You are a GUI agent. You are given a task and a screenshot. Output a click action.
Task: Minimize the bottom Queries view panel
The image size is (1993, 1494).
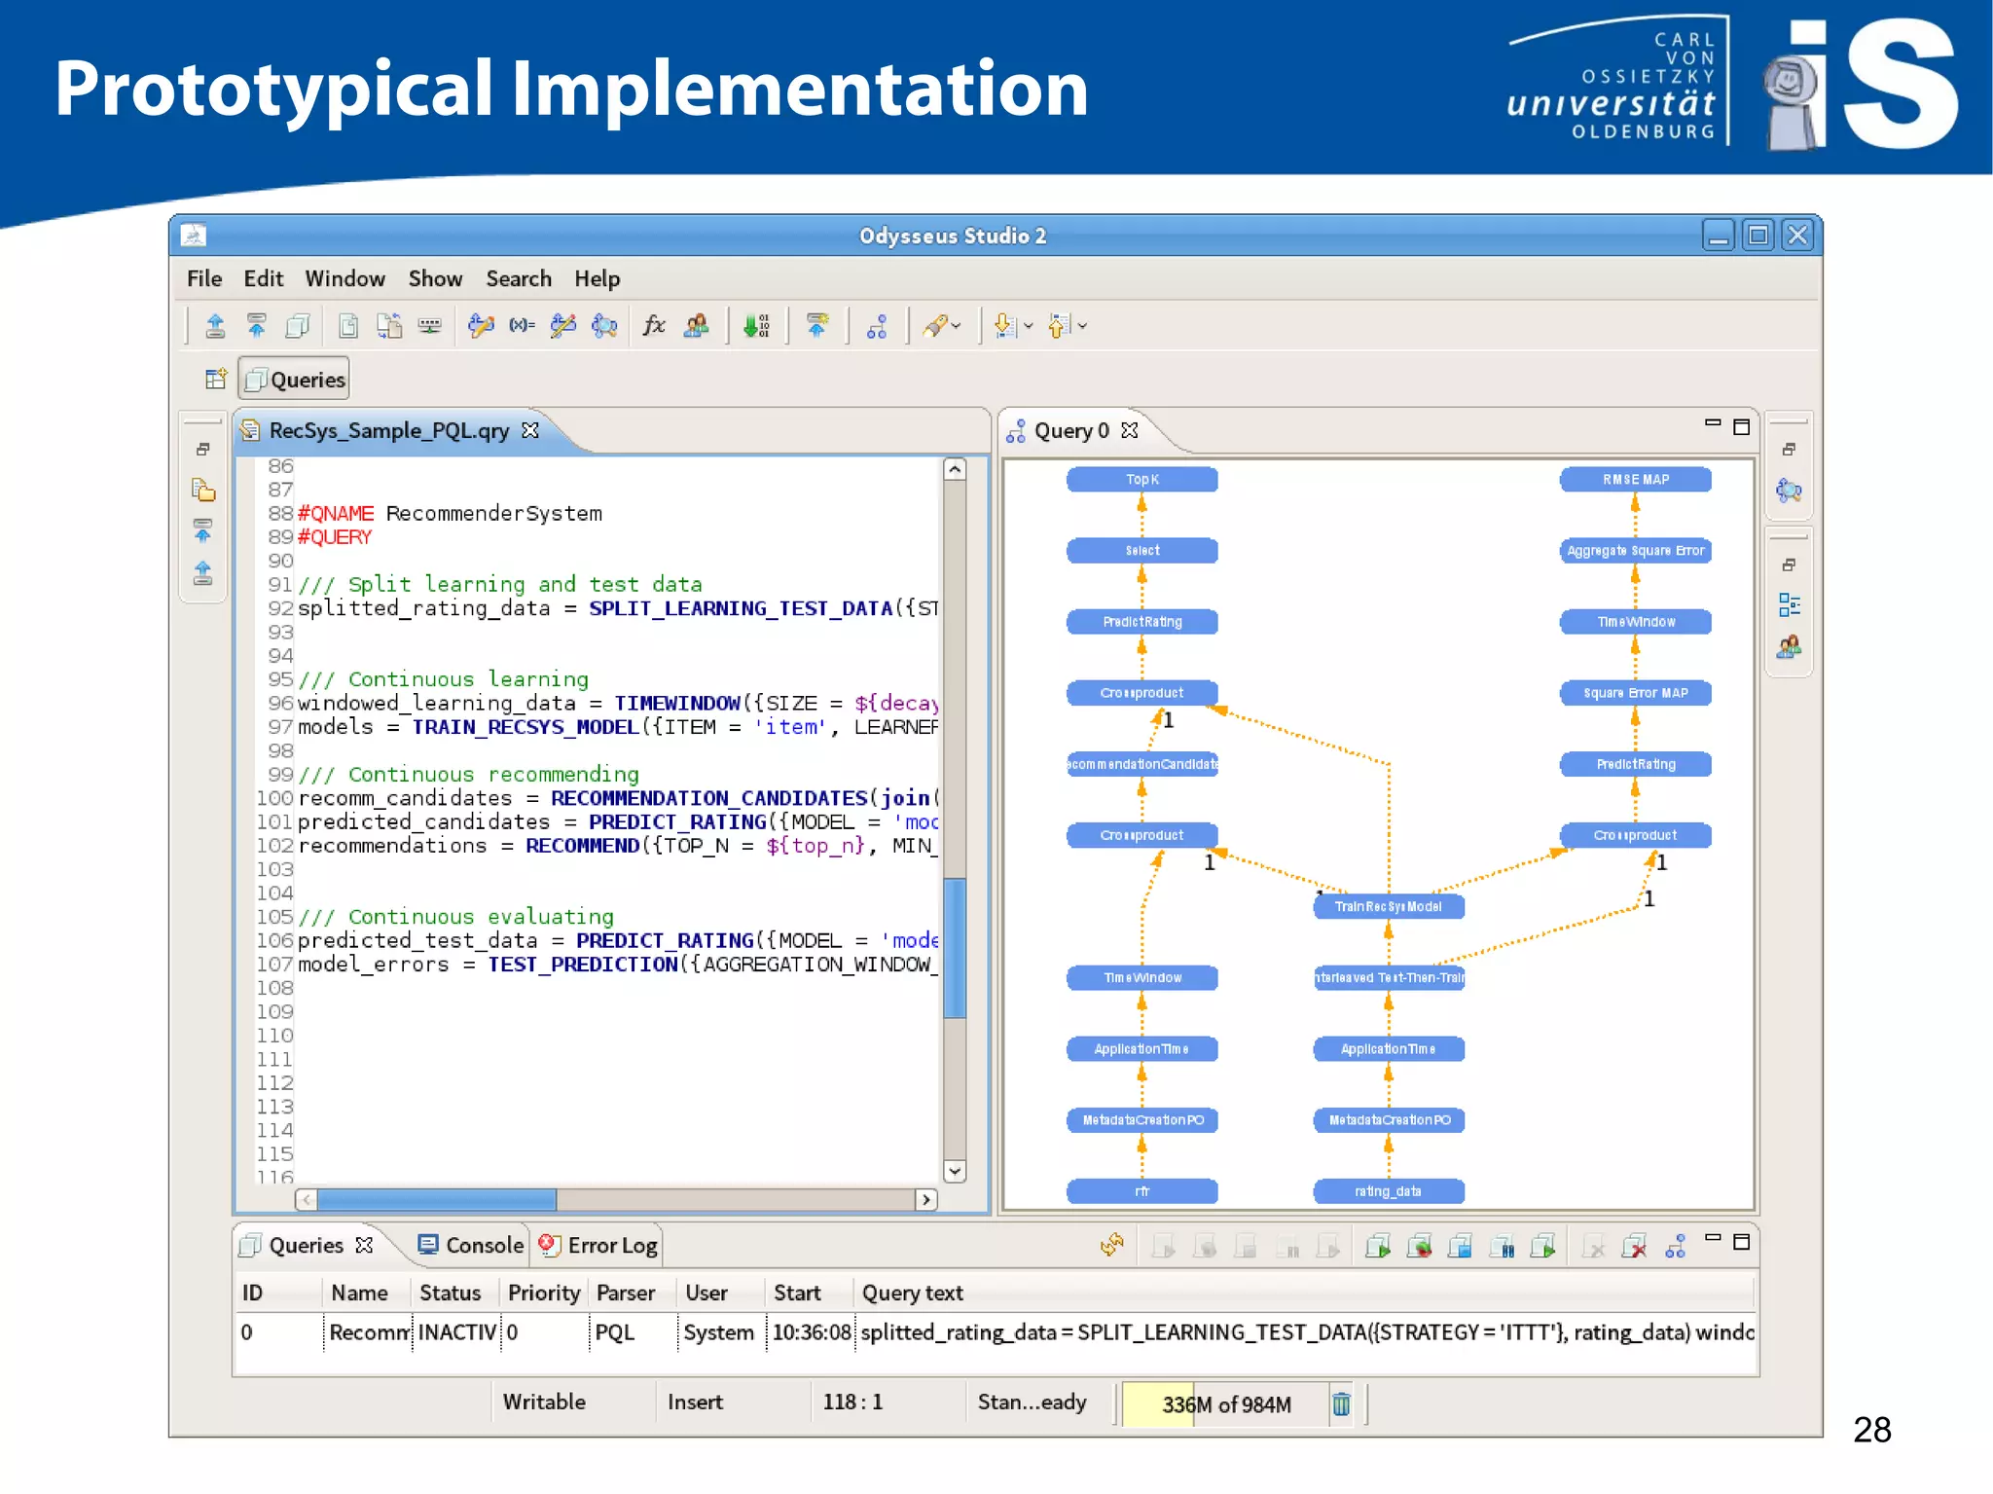pos(1713,1239)
